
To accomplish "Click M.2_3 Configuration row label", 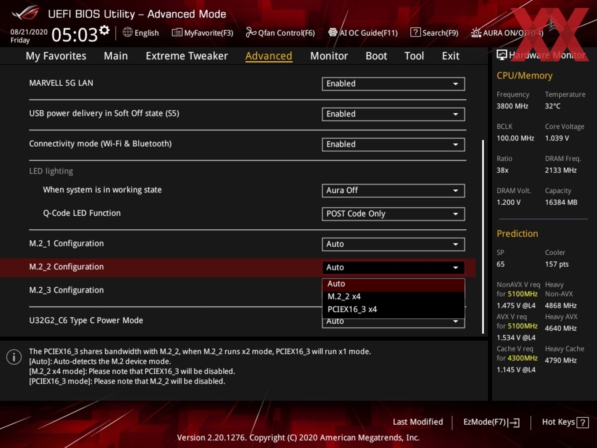I will (66, 290).
